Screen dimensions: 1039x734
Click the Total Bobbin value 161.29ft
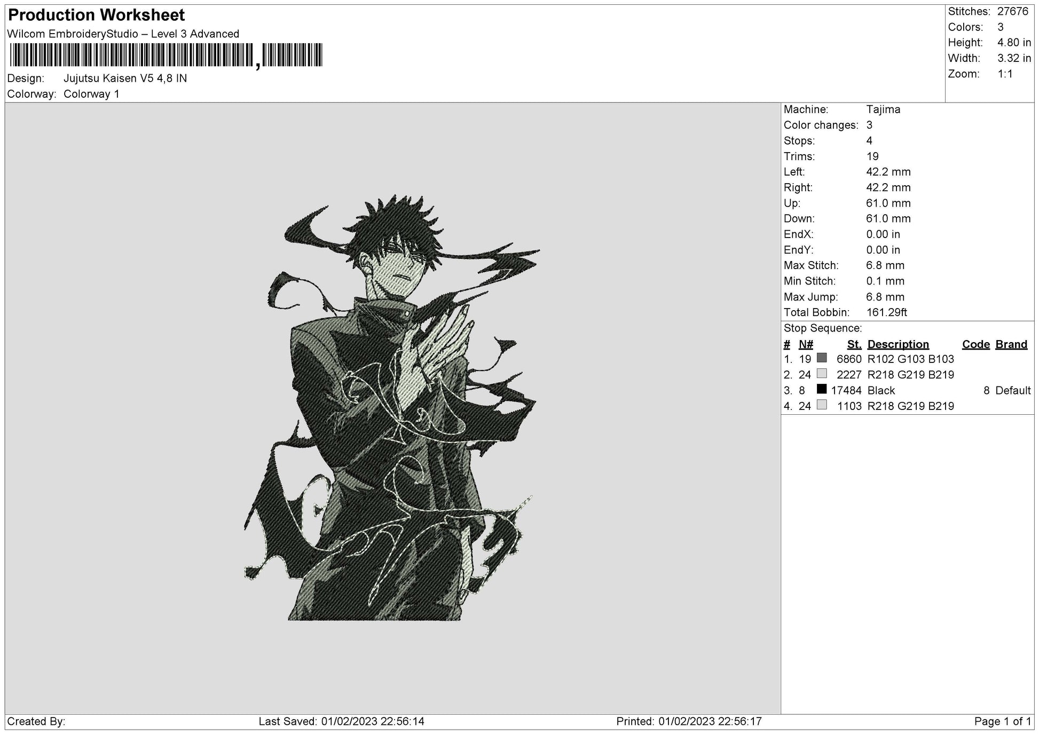point(886,313)
